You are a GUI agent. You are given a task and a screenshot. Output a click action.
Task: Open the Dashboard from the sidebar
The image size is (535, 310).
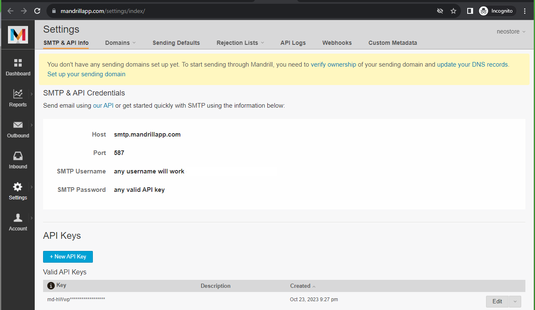click(x=18, y=67)
